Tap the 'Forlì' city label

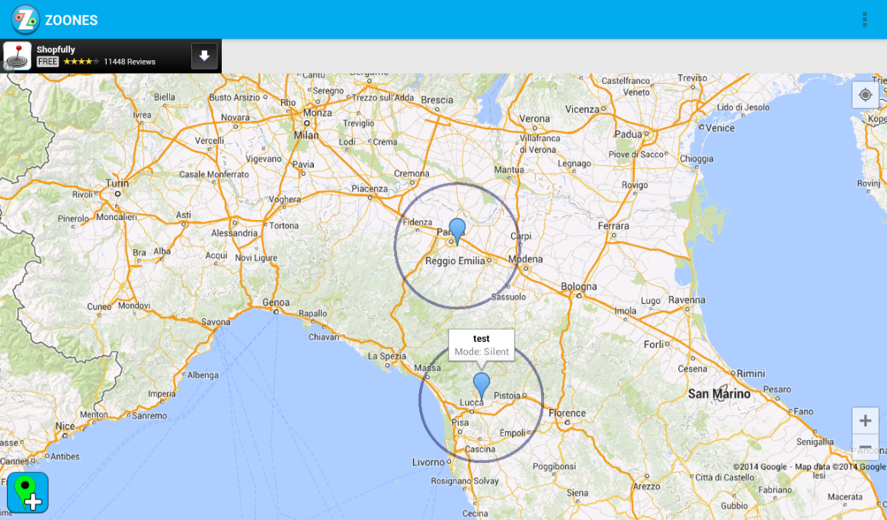pyautogui.click(x=653, y=344)
